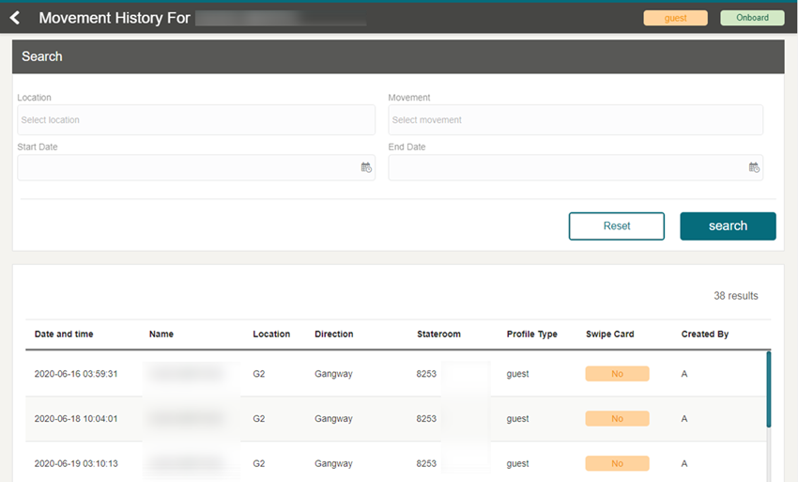Open the Select movement dropdown
The width and height of the screenshot is (798, 482).
(x=575, y=119)
